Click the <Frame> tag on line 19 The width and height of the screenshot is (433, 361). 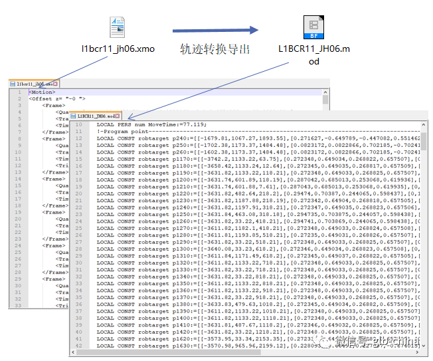tap(54, 212)
